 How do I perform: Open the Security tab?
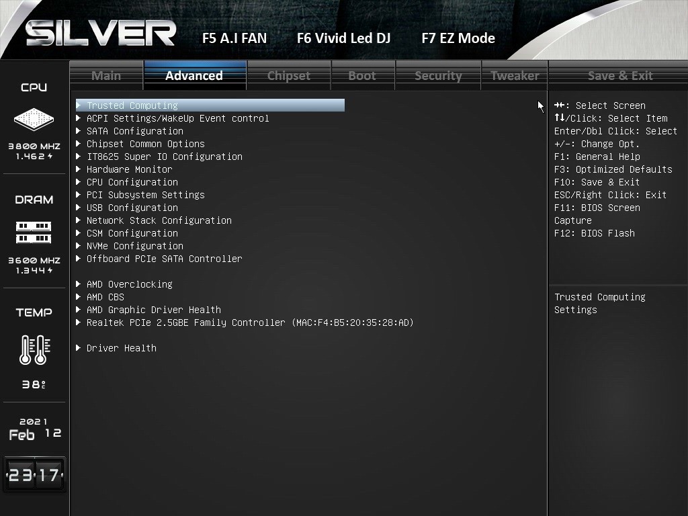(x=438, y=75)
